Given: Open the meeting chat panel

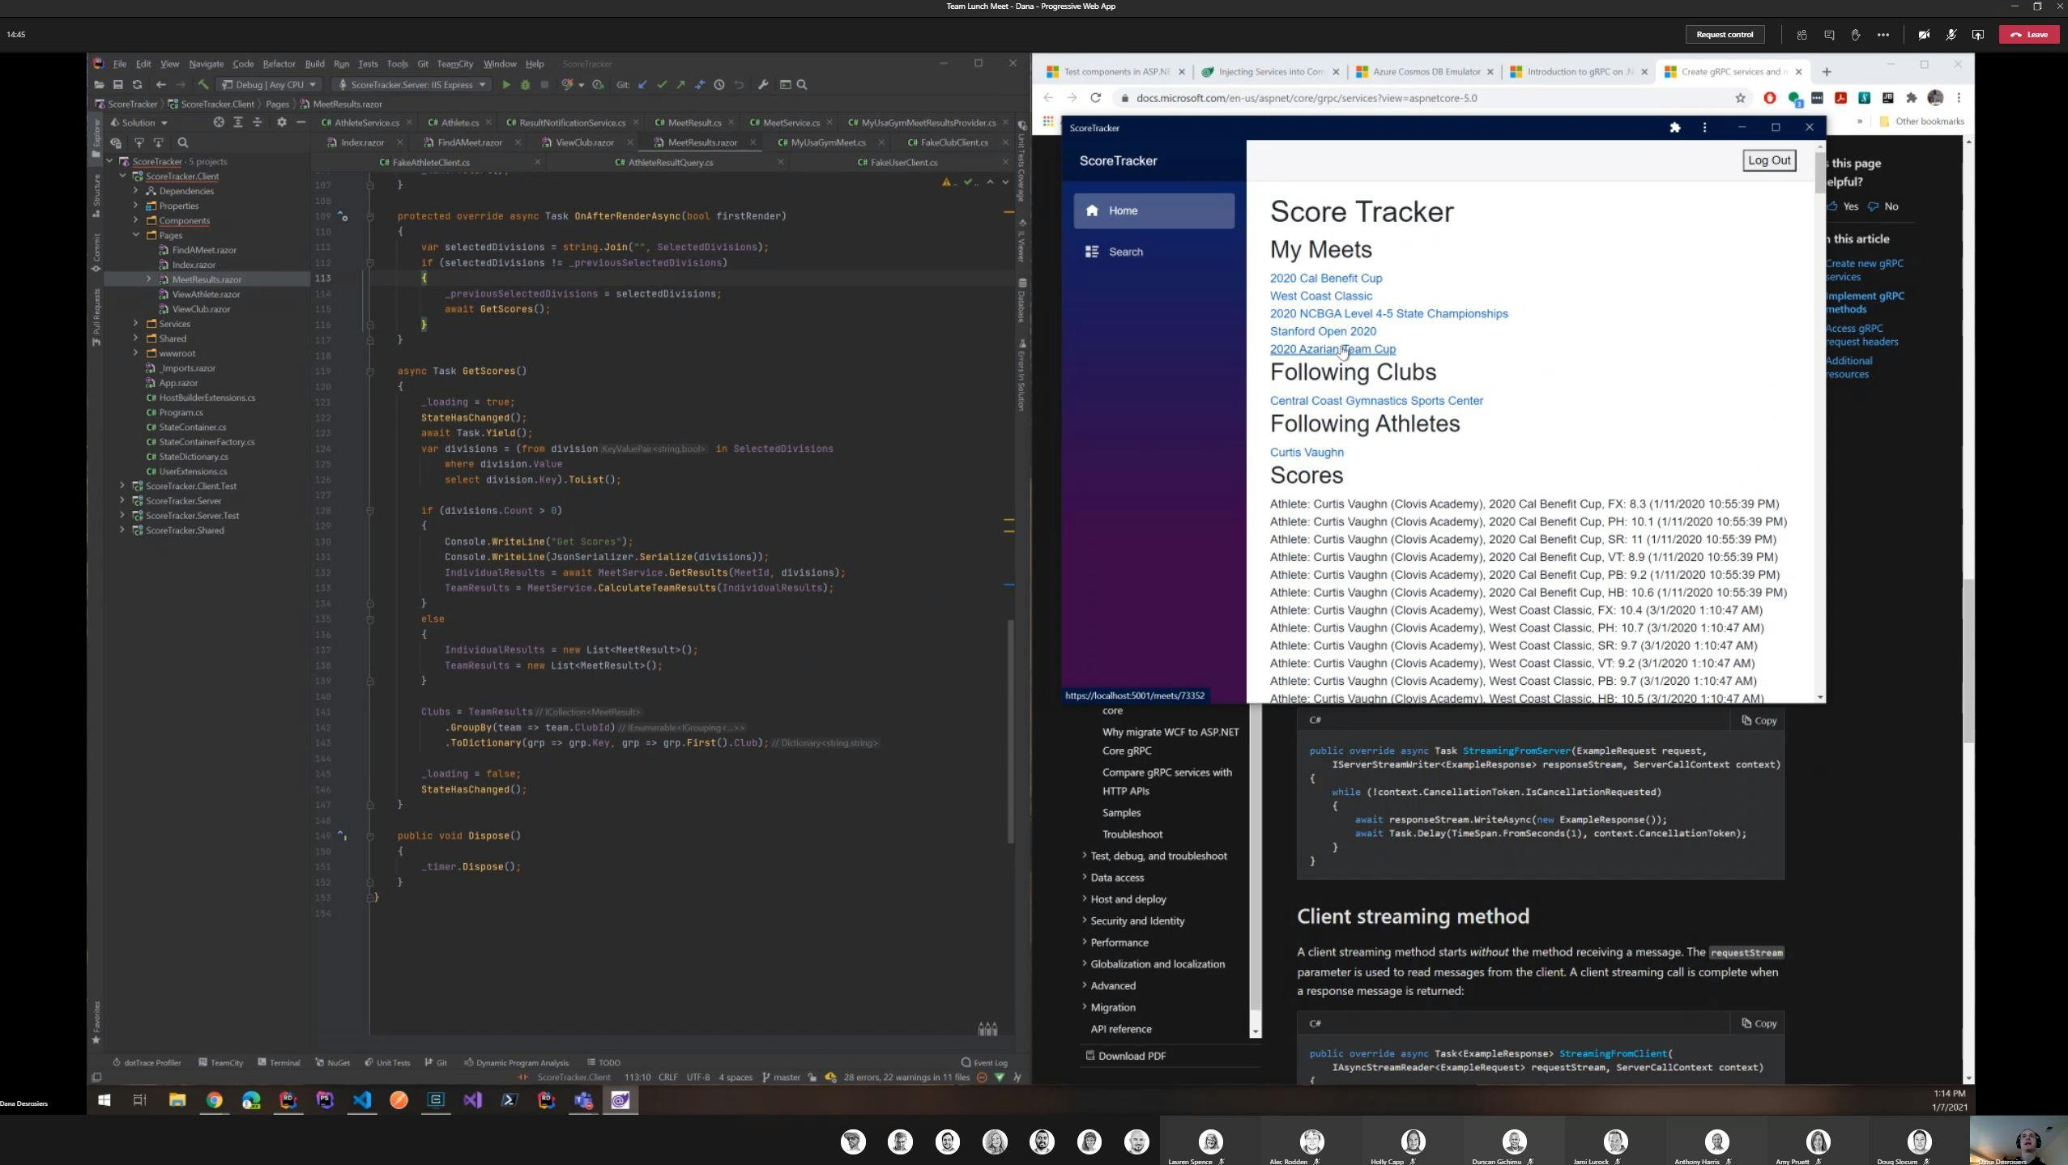Looking at the screenshot, I should (1827, 34).
